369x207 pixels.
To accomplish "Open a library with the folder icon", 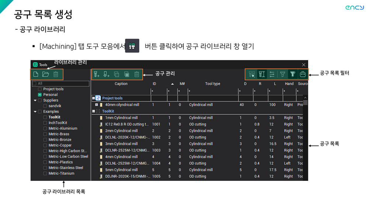I will 46,74.
